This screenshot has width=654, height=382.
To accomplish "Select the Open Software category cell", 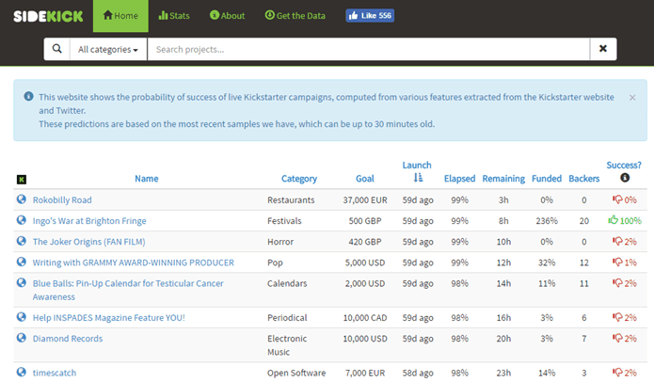I will coord(296,373).
